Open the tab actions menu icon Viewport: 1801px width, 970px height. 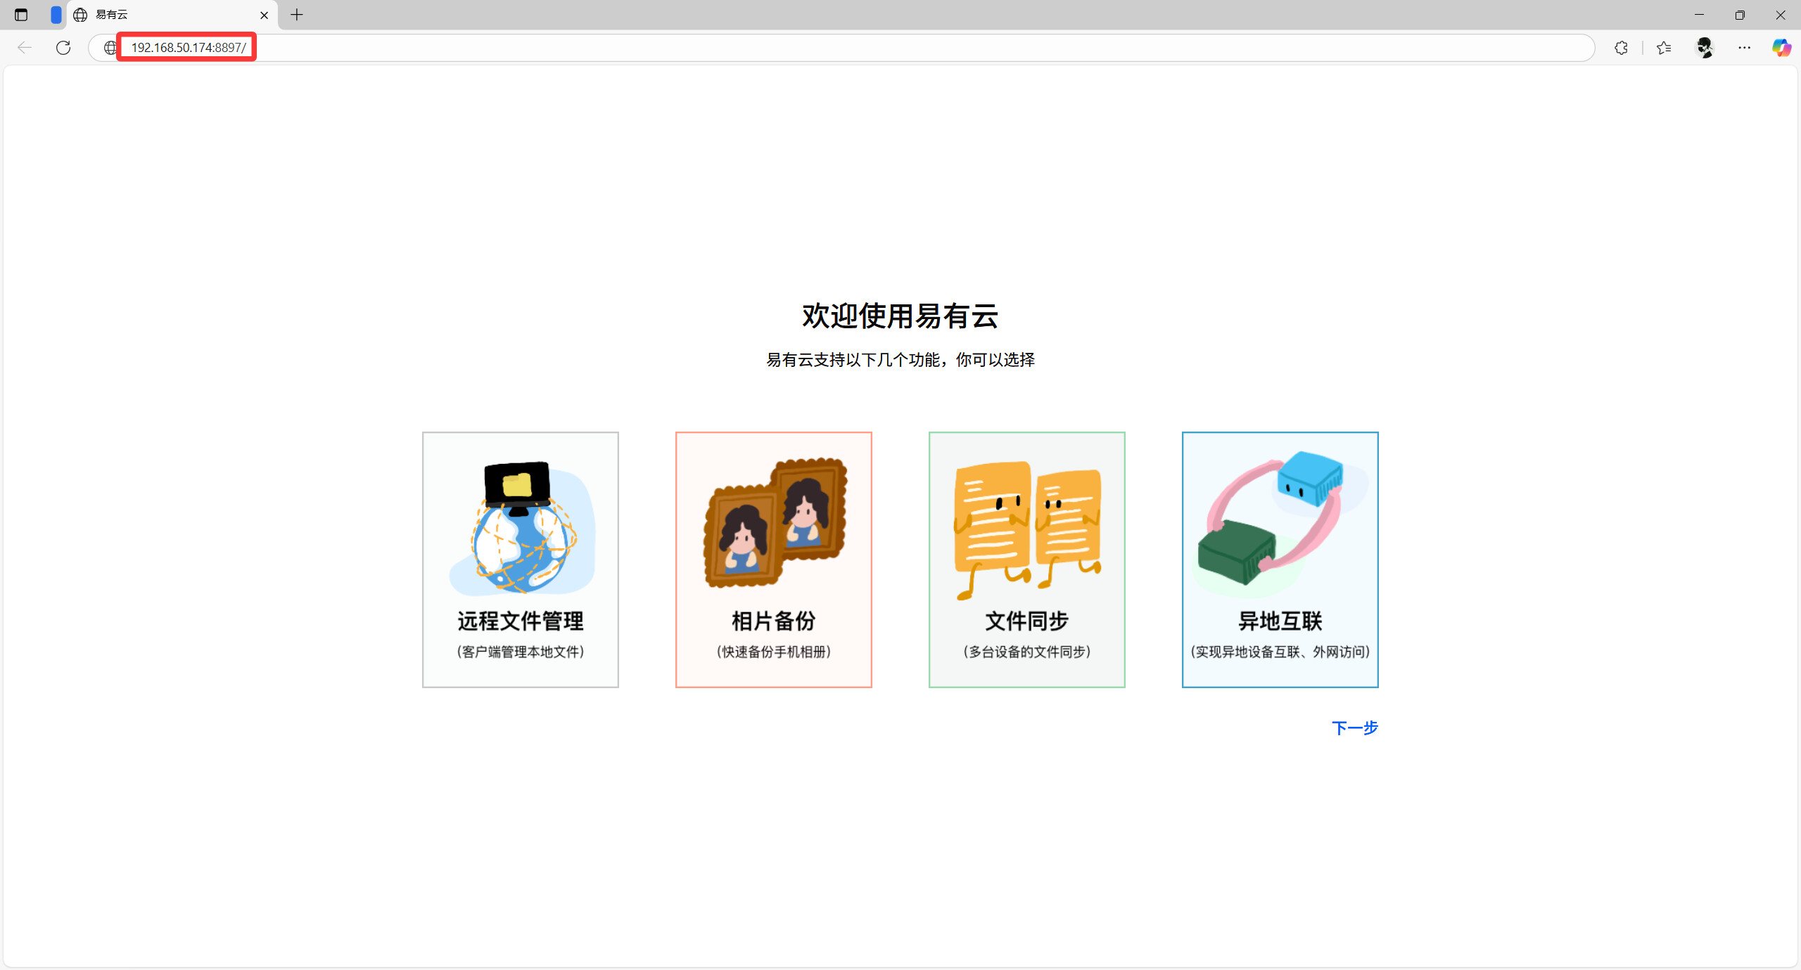coord(21,15)
